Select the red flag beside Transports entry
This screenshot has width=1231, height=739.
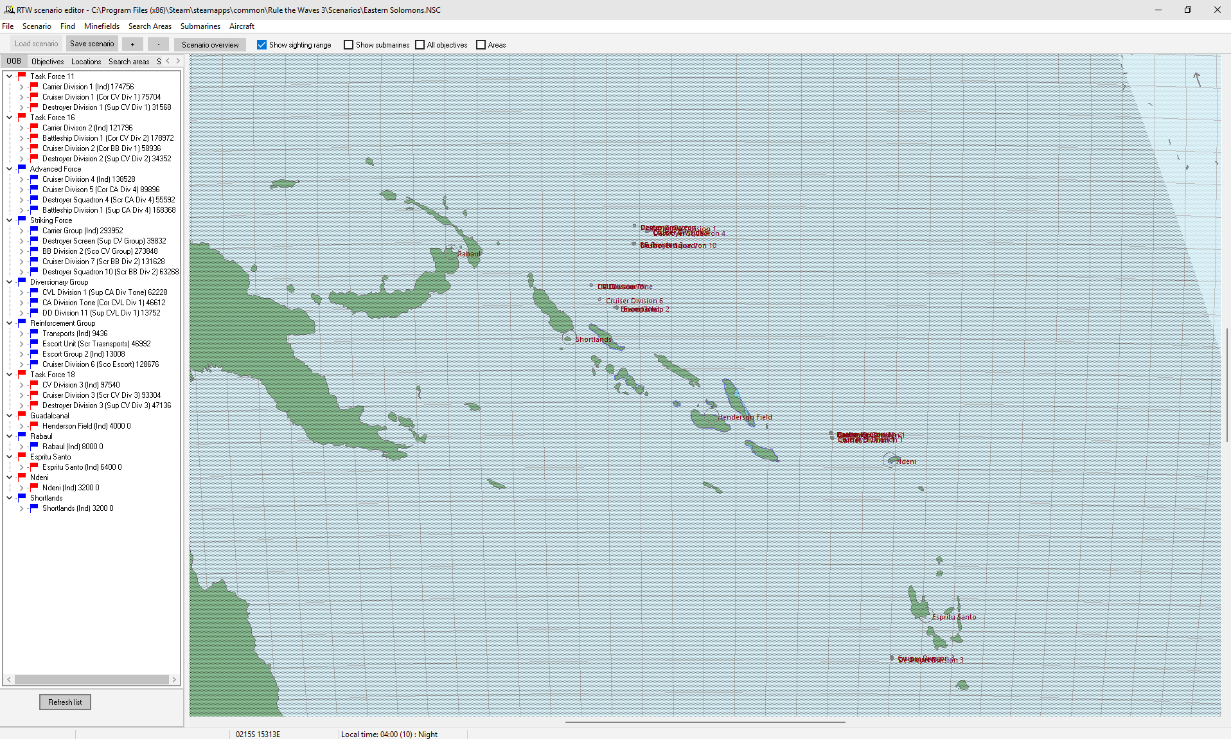coord(33,333)
